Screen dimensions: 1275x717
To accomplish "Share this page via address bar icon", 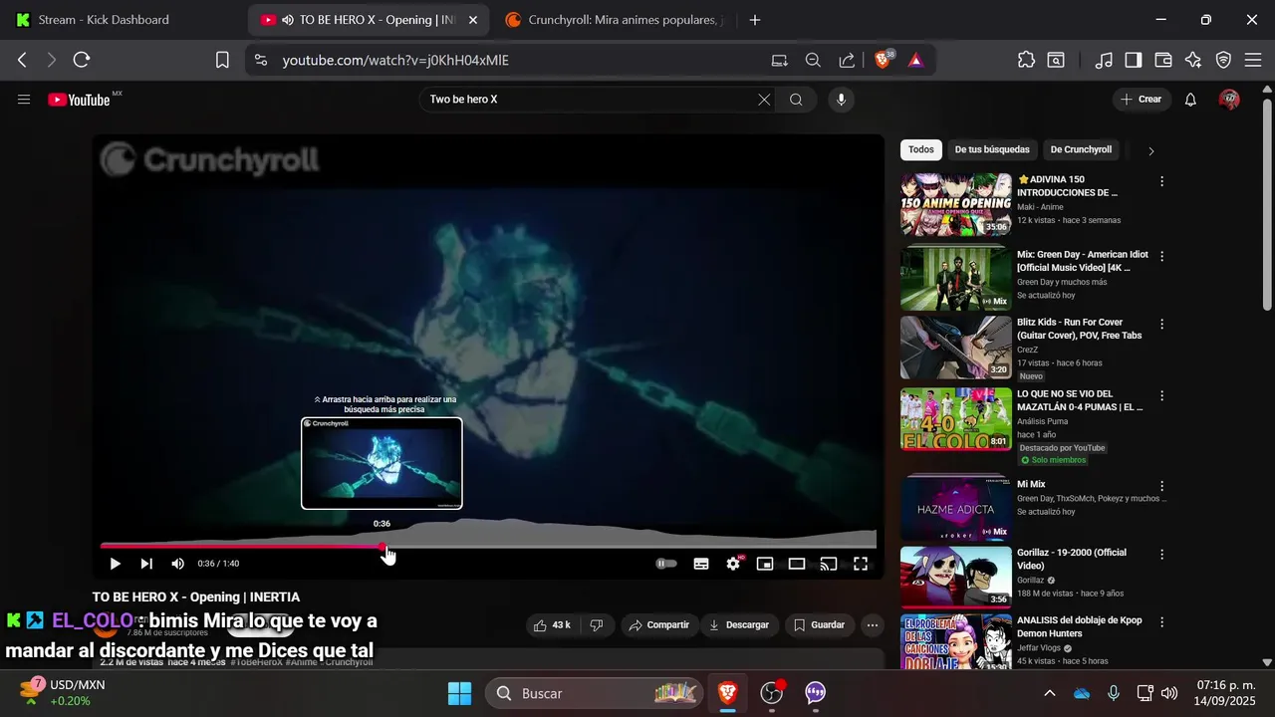I will 847,60.
